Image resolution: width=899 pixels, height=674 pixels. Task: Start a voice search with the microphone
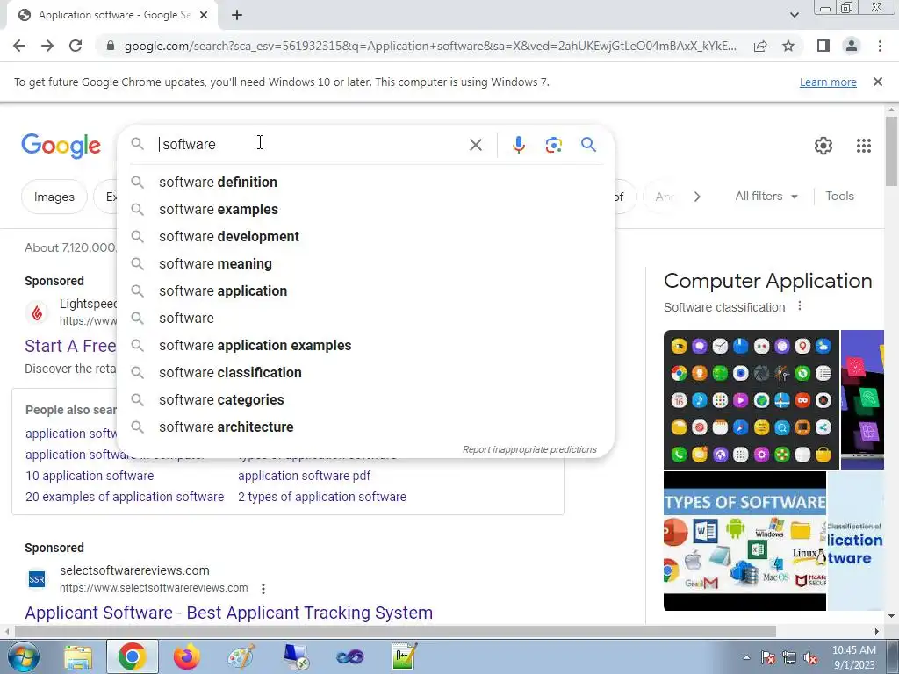[x=518, y=145]
